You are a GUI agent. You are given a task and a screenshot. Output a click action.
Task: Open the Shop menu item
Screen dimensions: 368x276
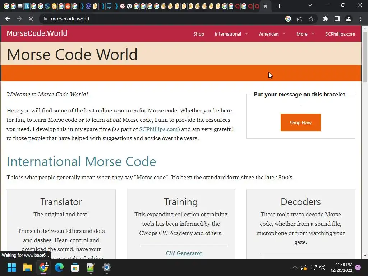point(198,34)
